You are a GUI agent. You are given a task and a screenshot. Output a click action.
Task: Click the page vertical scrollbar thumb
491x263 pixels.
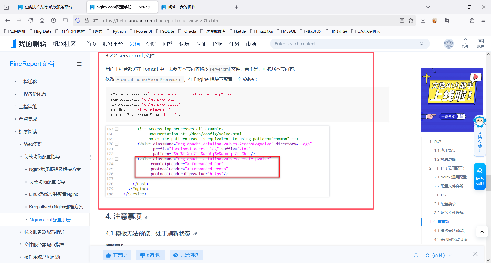point(488,183)
